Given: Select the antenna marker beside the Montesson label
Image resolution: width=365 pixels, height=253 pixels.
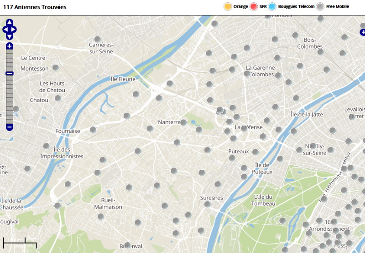Looking at the screenshot, I should point(55,68).
